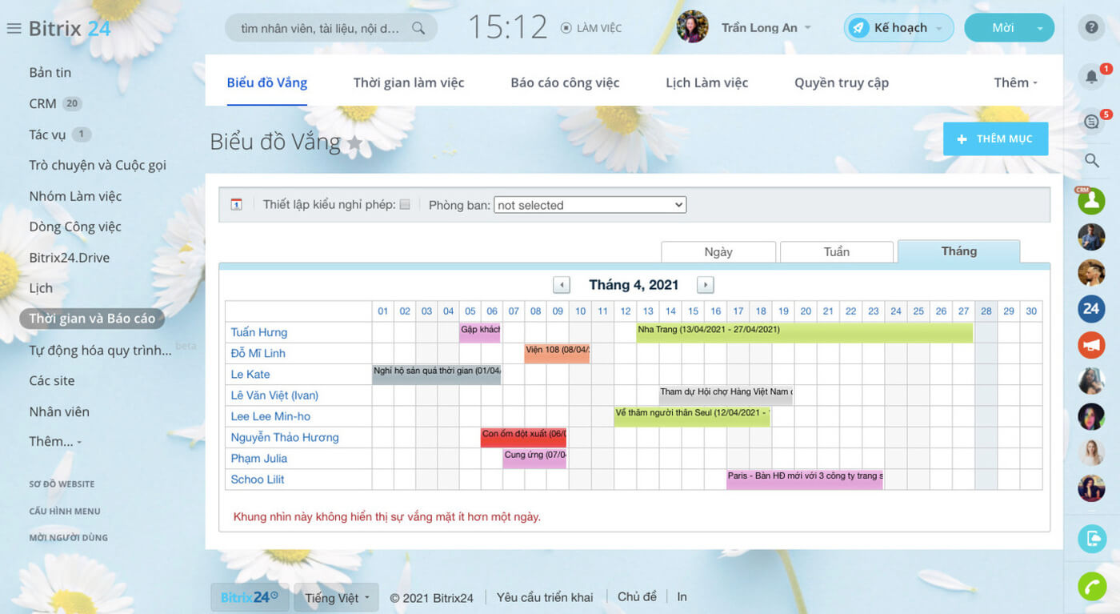Open employee Tuấn Hưng link
The width and height of the screenshot is (1120, 614).
coord(259,332)
